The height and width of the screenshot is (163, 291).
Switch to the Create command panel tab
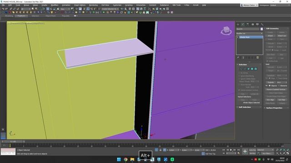[238, 24]
